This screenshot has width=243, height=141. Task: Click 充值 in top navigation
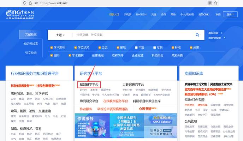click(x=154, y=14)
